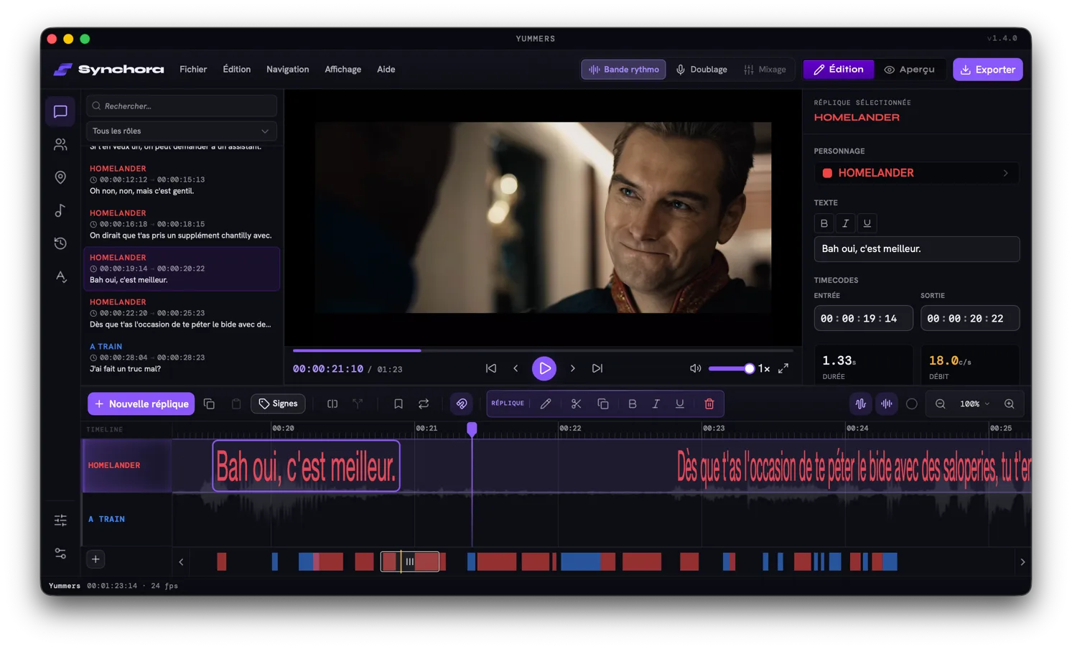Expand the Tous les rôles filter
1072x649 pixels.
182,131
